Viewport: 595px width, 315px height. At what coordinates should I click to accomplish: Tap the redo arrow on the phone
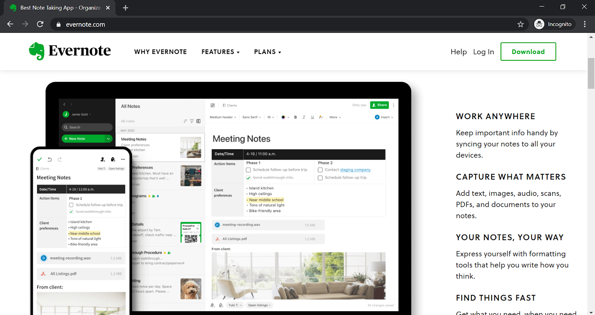tap(60, 159)
